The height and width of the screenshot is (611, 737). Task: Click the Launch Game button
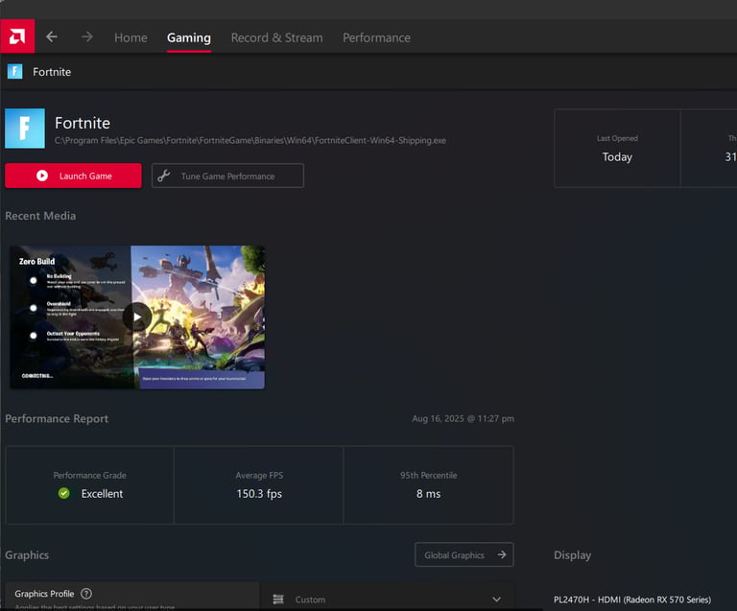pos(73,176)
